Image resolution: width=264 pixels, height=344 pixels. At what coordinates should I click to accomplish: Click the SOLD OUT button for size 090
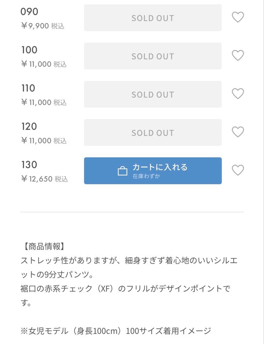click(x=153, y=18)
